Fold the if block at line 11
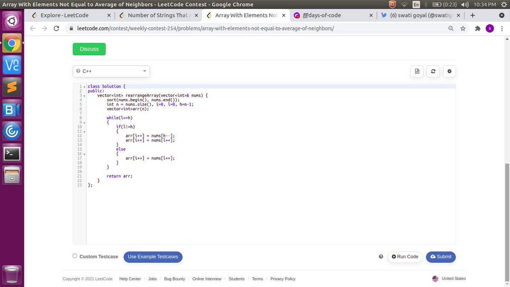The image size is (510, 287). point(84,131)
